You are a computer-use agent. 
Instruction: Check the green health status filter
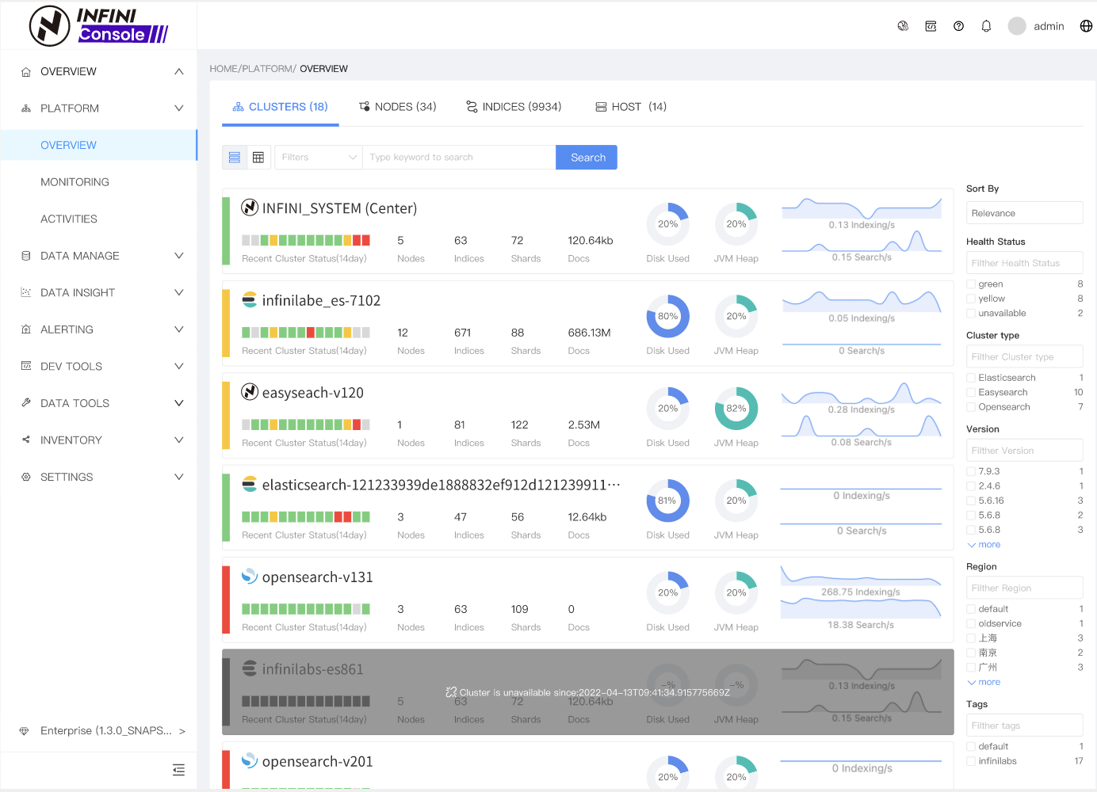pos(971,284)
